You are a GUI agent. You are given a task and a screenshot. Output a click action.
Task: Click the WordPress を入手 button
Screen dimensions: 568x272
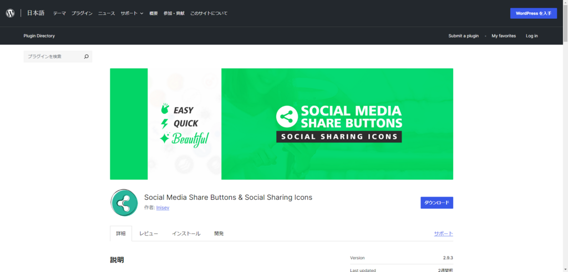pos(534,13)
